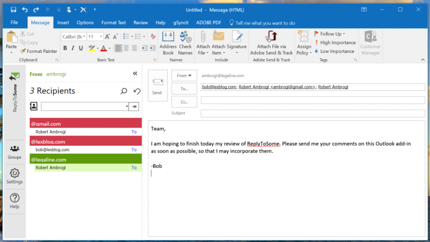Image resolution: width=430 pixels, height=242 pixels.
Task: Decrease font size with Shrink Font
Action: (x=115, y=37)
